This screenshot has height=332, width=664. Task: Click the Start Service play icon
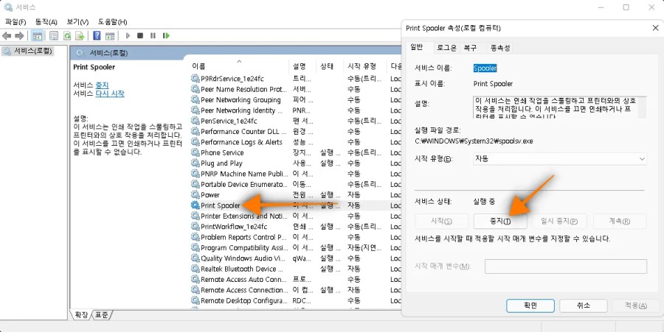tap(128, 36)
